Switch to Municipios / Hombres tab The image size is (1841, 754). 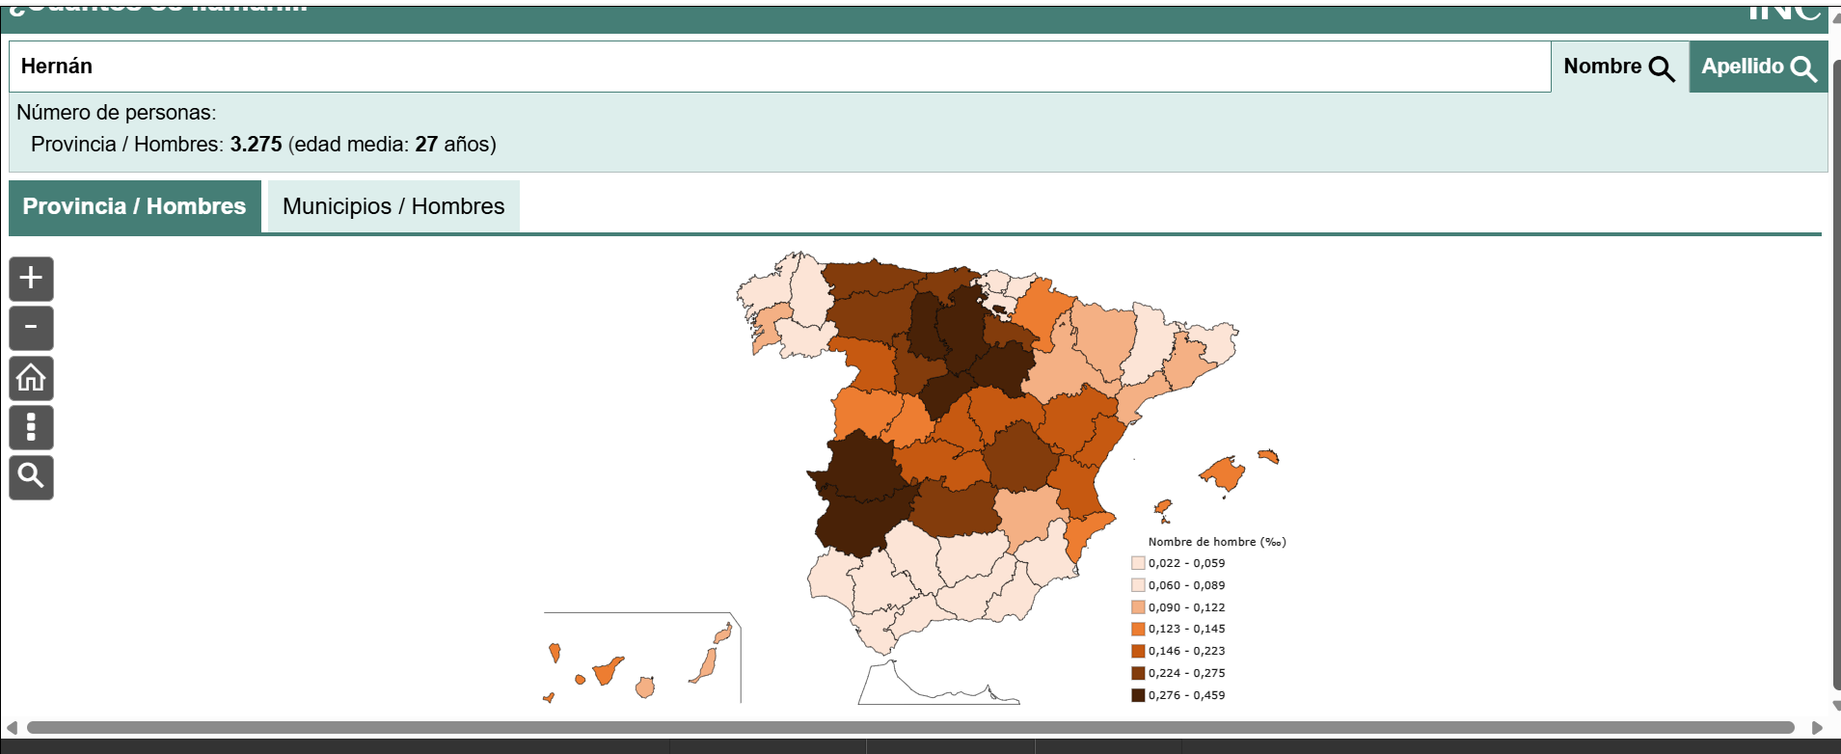(393, 206)
